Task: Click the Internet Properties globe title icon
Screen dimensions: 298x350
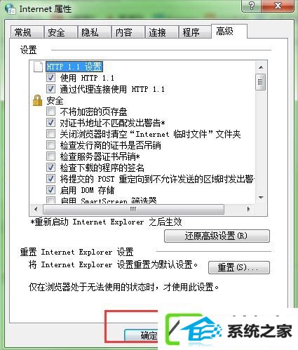Action: click(x=10, y=9)
